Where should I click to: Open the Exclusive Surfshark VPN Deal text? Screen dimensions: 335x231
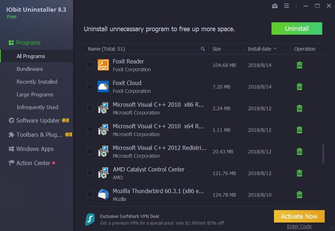pos(130,216)
